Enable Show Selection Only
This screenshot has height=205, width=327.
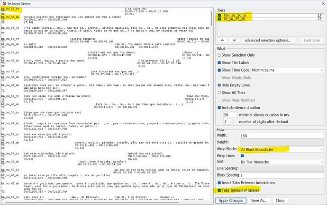coord(219,55)
